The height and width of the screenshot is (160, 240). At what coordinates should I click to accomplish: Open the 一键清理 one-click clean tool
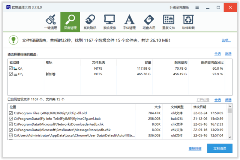(x=51, y=22)
